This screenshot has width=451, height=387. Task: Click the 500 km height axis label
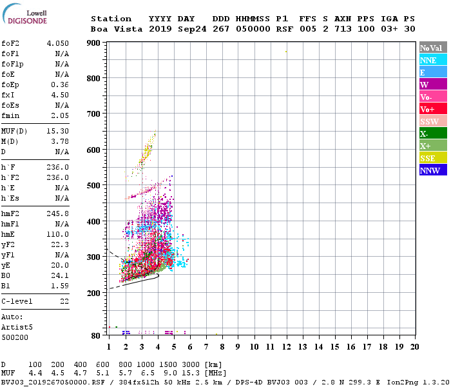click(x=93, y=186)
